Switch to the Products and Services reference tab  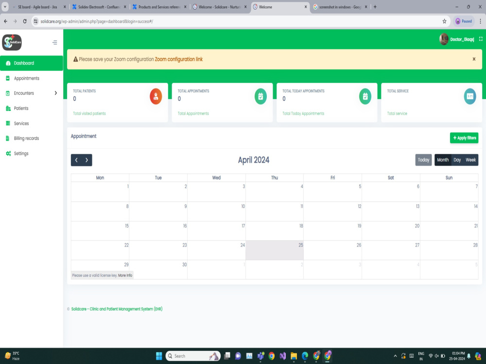click(x=159, y=7)
